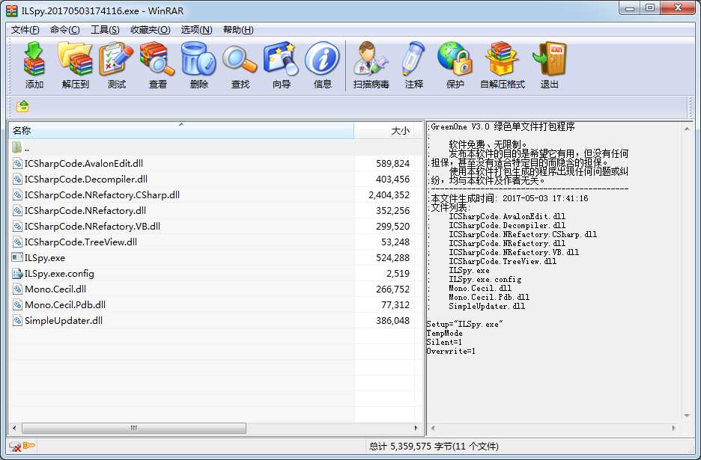Click the file list horizontal scrollbar thumb
Screen dimensions: 701x460
[133, 428]
